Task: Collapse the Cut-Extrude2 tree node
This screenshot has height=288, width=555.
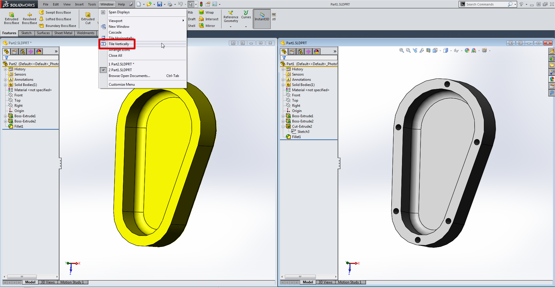Action: point(283,126)
